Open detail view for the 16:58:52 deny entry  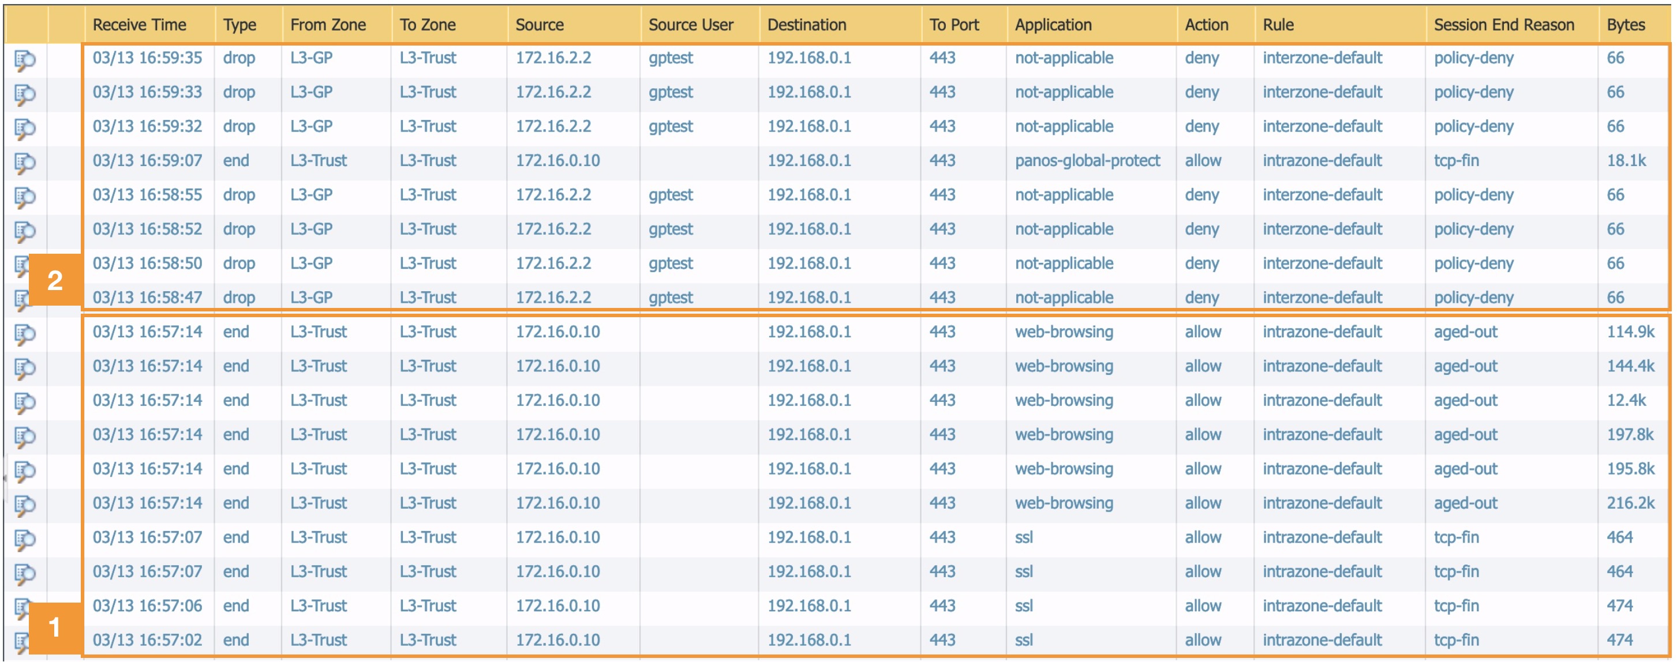click(26, 229)
